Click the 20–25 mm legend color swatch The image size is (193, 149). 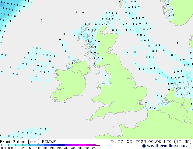coord(54,145)
